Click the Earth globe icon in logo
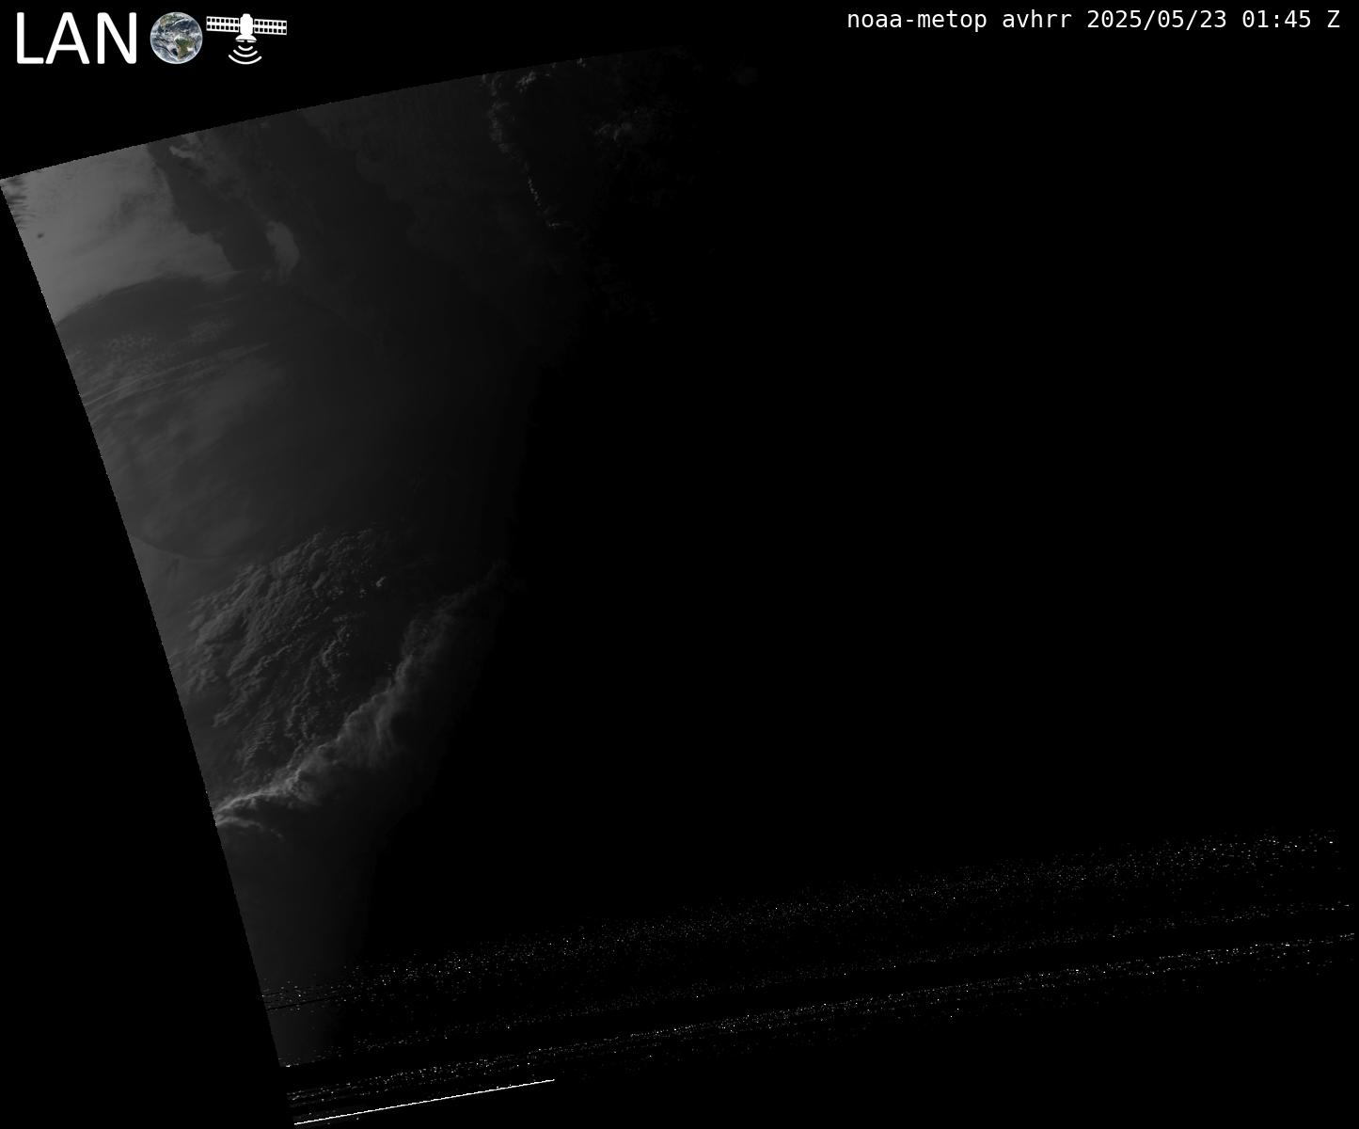Screen dimensions: 1359x1129 (x=177, y=39)
